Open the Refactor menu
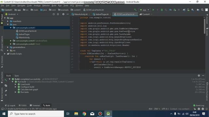The width and height of the screenshot is (209, 117). (x=46, y=6)
